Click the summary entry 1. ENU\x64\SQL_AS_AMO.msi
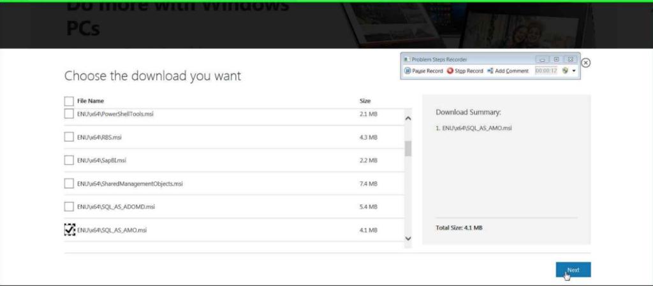 (474, 128)
